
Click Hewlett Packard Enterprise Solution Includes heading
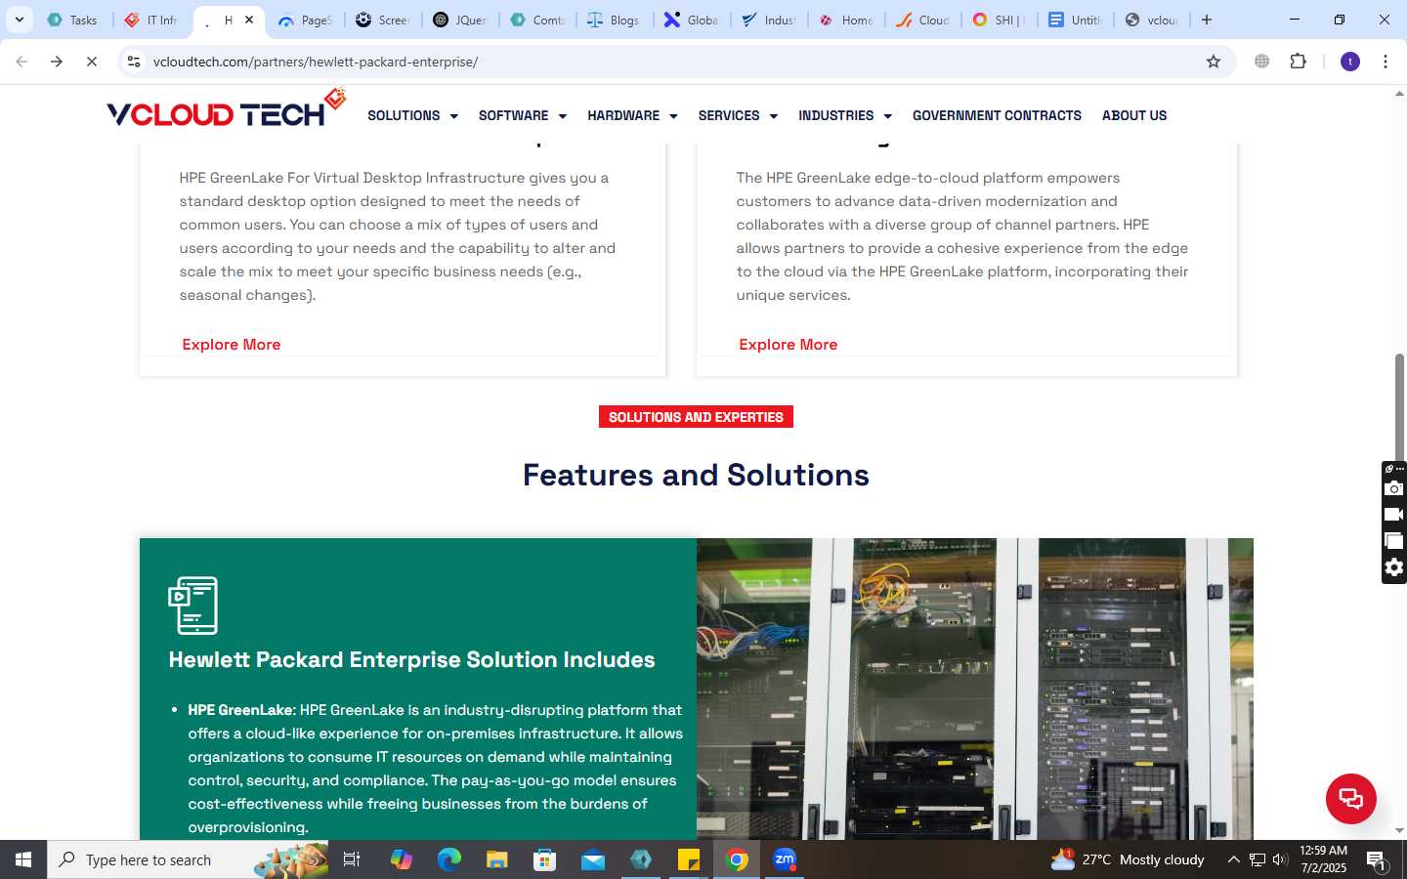coord(411,660)
